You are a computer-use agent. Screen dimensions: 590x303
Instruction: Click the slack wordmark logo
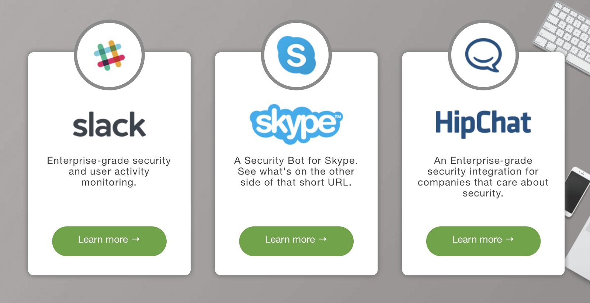pos(109,125)
